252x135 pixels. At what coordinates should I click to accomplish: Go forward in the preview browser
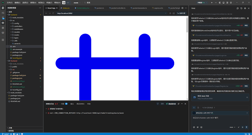pyautogui.click(x=50, y=13)
